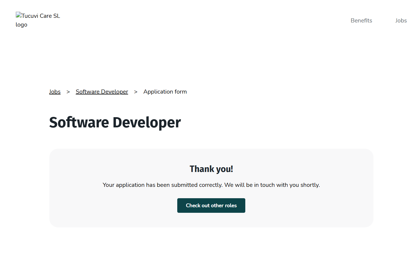Click the Software Developer page heading
This screenshot has height=274, width=417.
point(115,122)
